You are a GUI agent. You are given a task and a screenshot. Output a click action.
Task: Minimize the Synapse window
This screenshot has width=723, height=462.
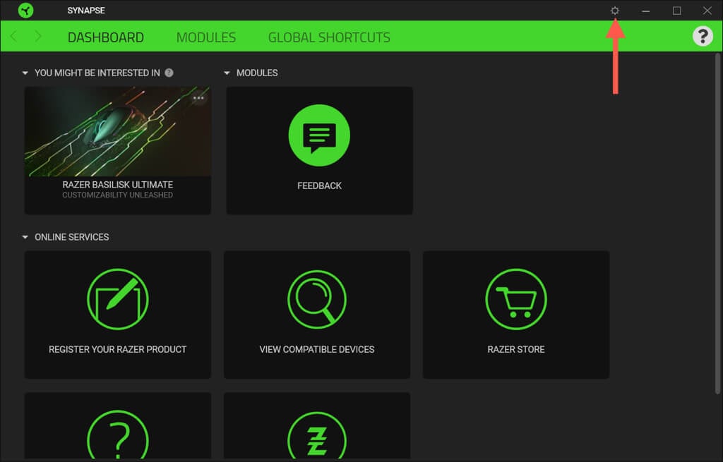click(645, 11)
